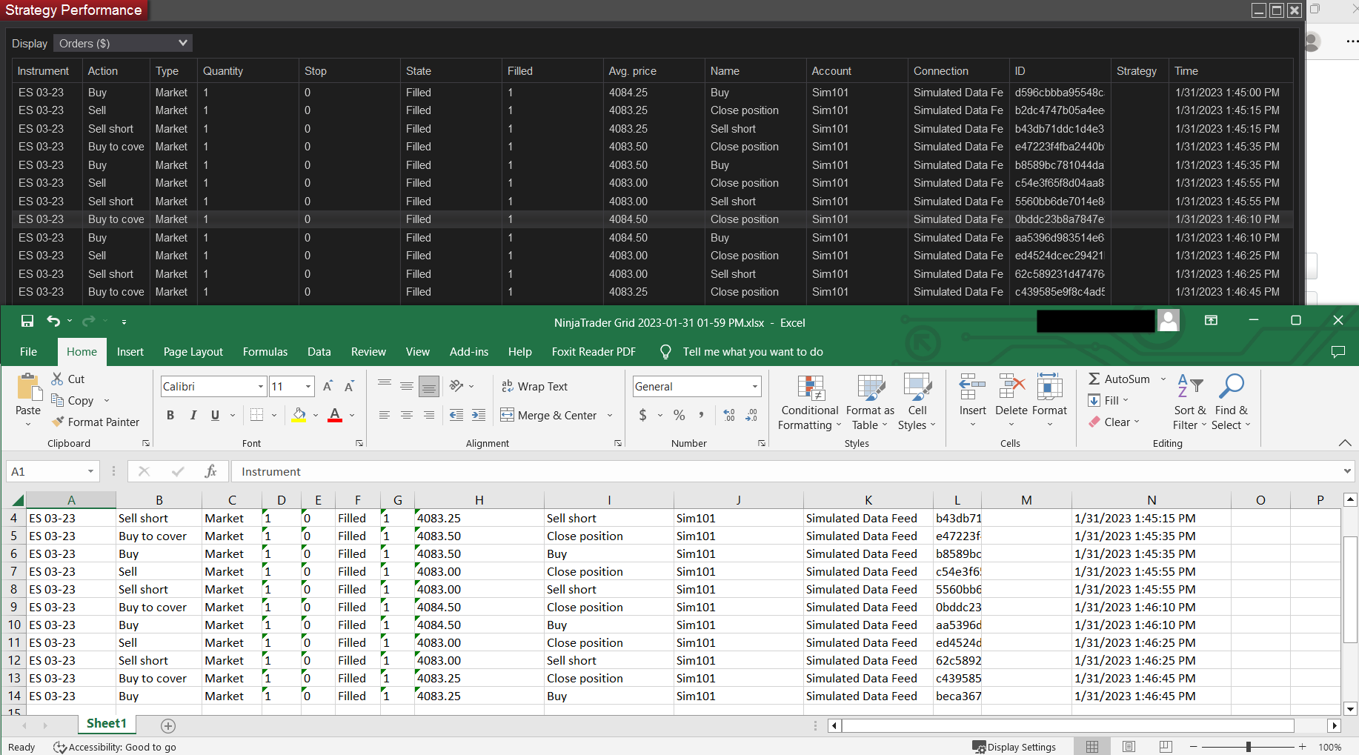Click the Undo arrow icon
The height and width of the screenshot is (755, 1359).
pos(53,321)
